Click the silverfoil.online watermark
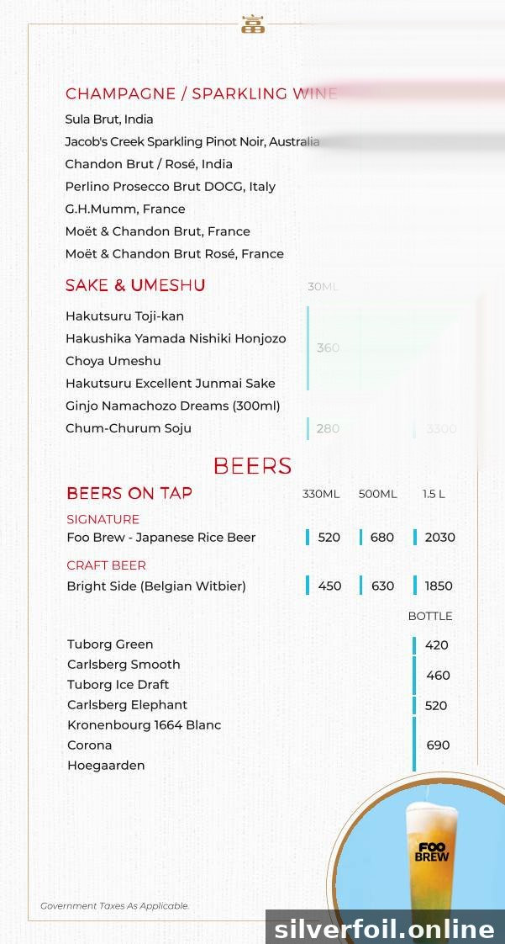505x944 pixels. 385,929
